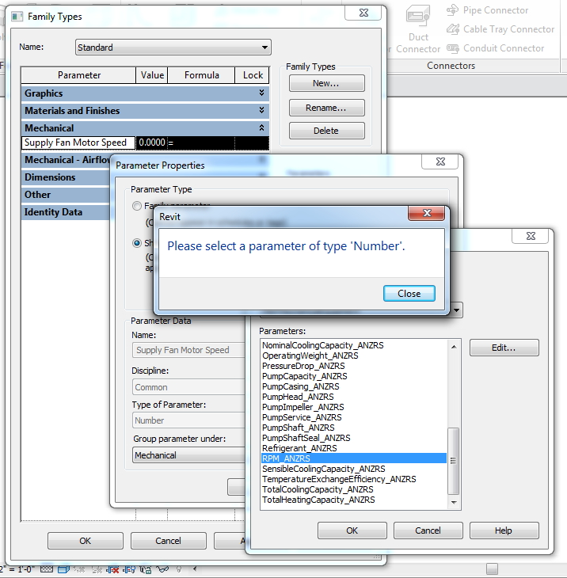The height and width of the screenshot is (578, 567).
Task: Expand the Graphics group in Family Types
Action: [x=261, y=93]
